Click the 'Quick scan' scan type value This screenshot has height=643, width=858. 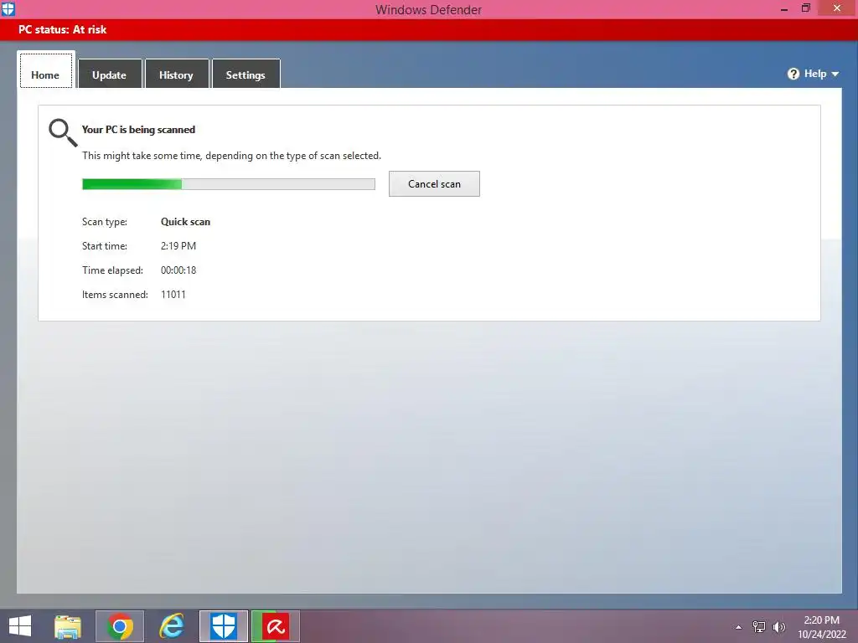[x=185, y=221]
